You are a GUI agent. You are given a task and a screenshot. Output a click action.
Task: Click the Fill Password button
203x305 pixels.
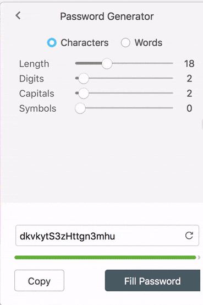click(x=152, y=280)
